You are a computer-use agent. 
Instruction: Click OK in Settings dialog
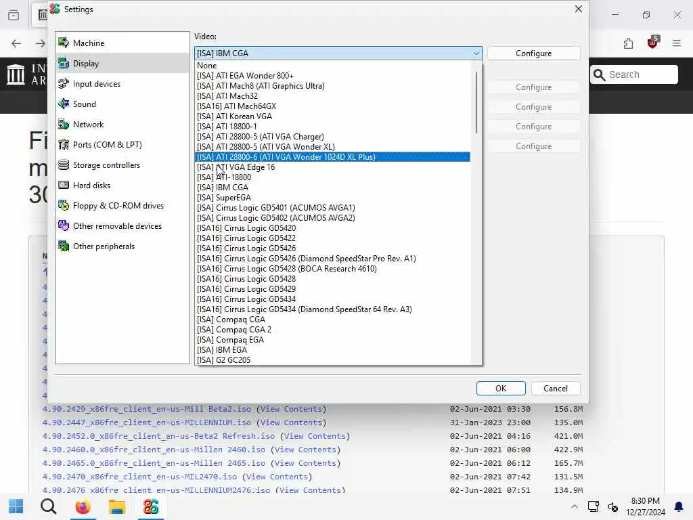[501, 388]
